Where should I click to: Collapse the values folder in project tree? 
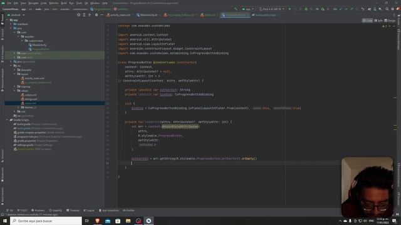(x=15, y=91)
